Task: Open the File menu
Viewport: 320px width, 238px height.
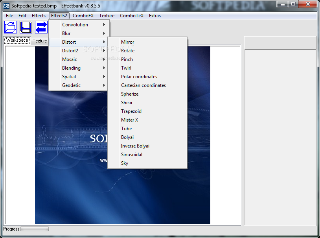Action: point(9,16)
